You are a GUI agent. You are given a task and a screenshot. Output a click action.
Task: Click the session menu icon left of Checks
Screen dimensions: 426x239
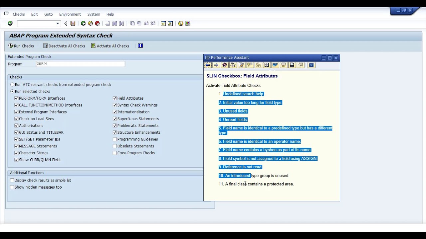(x=6, y=14)
